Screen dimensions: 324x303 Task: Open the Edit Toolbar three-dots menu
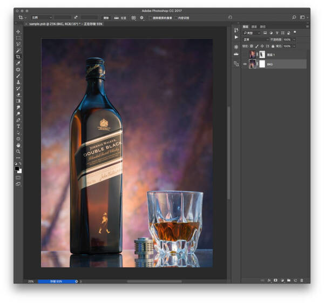[x=18, y=158]
